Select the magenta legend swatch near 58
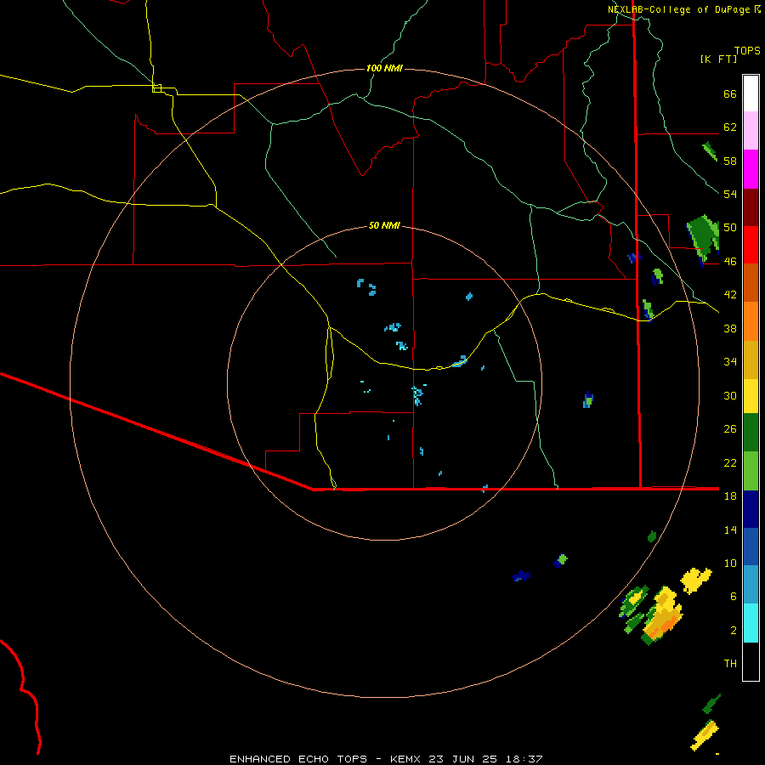The image size is (765, 765). point(751,169)
